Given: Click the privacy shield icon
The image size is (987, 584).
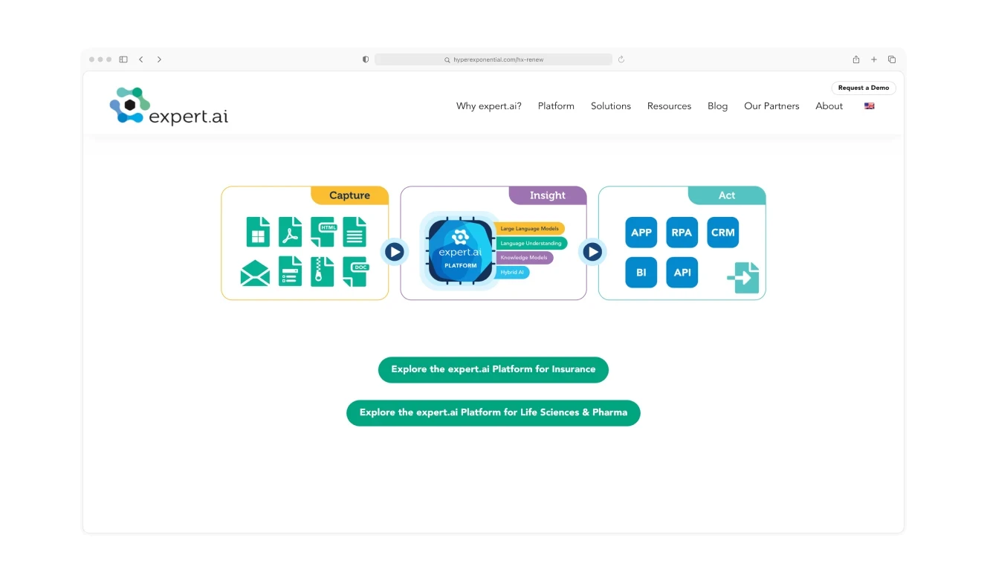Looking at the screenshot, I should tap(365, 59).
